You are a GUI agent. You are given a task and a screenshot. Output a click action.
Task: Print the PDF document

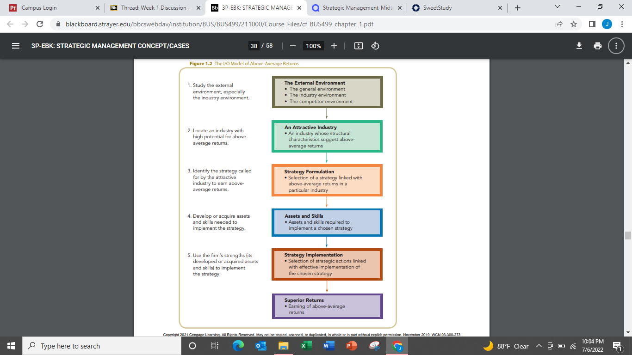(x=598, y=46)
